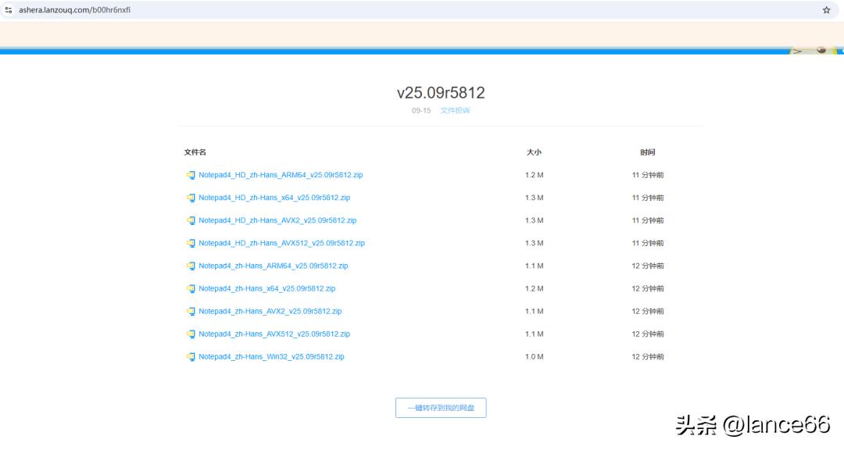Image resolution: width=844 pixels, height=450 pixels.
Task: Click 1.0 M size of Win32 file
Action: tap(534, 356)
